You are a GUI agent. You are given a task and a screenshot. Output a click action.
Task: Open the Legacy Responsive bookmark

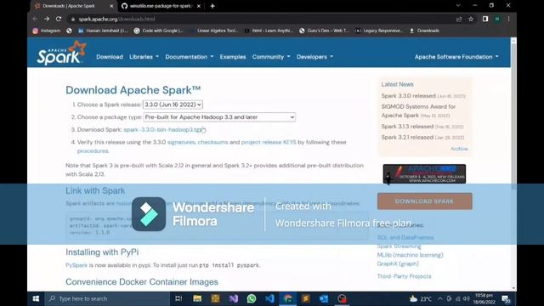click(379, 31)
